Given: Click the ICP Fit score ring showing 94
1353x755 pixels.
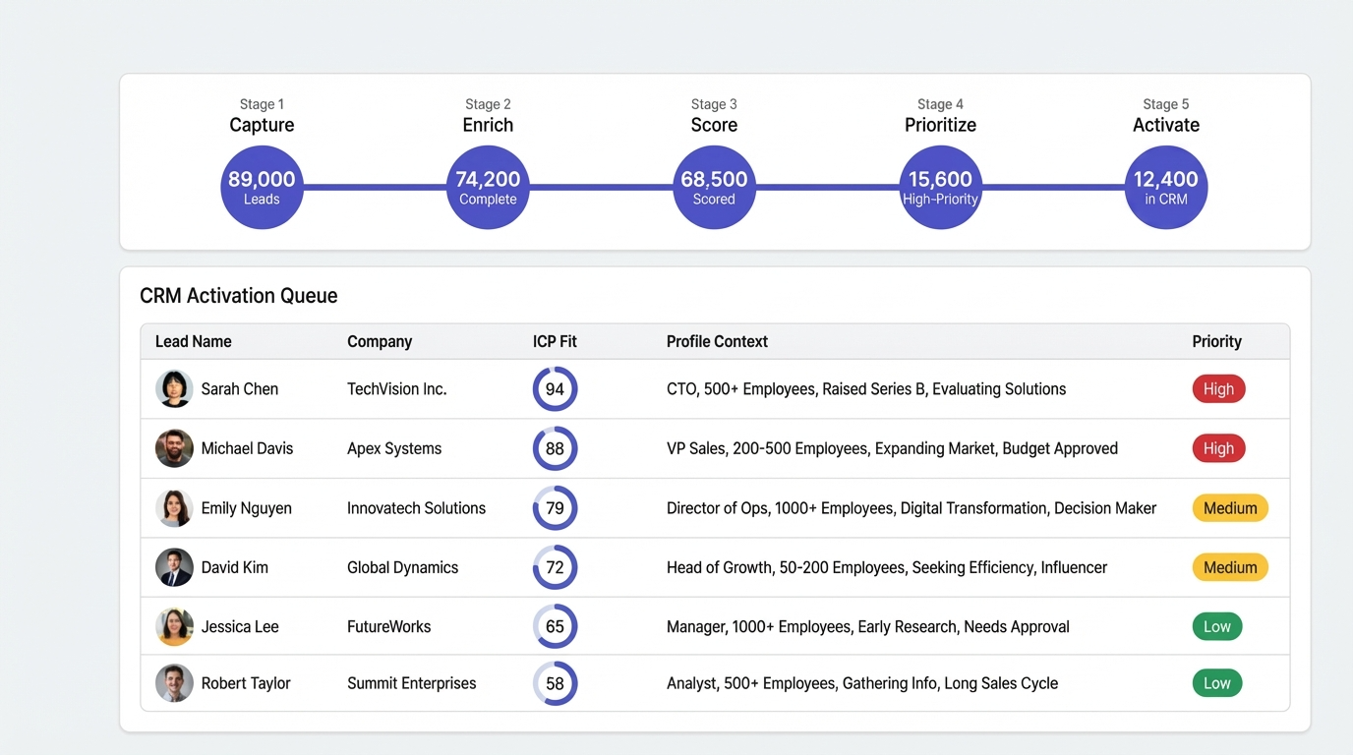Looking at the screenshot, I should [555, 388].
